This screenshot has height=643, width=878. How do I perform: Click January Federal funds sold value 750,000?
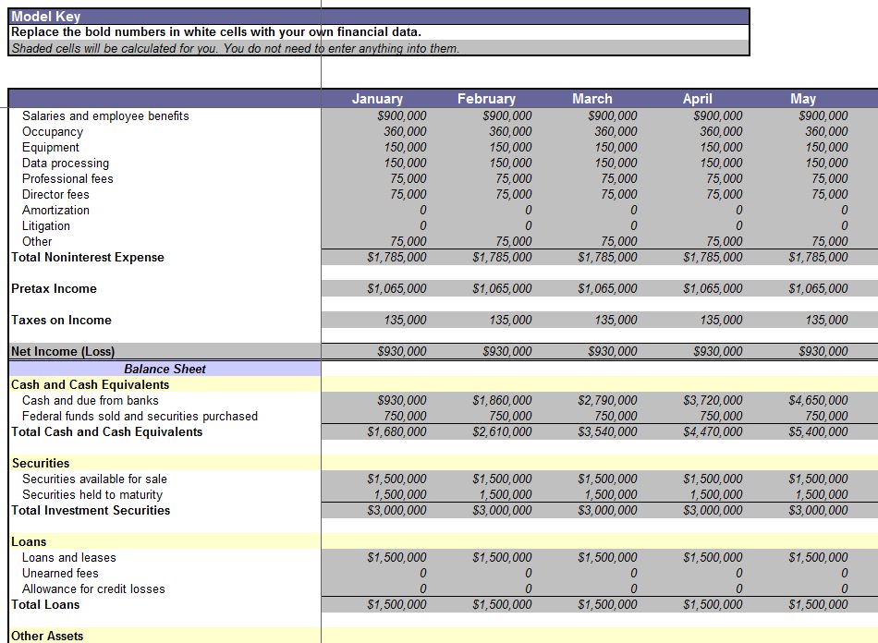pos(405,416)
